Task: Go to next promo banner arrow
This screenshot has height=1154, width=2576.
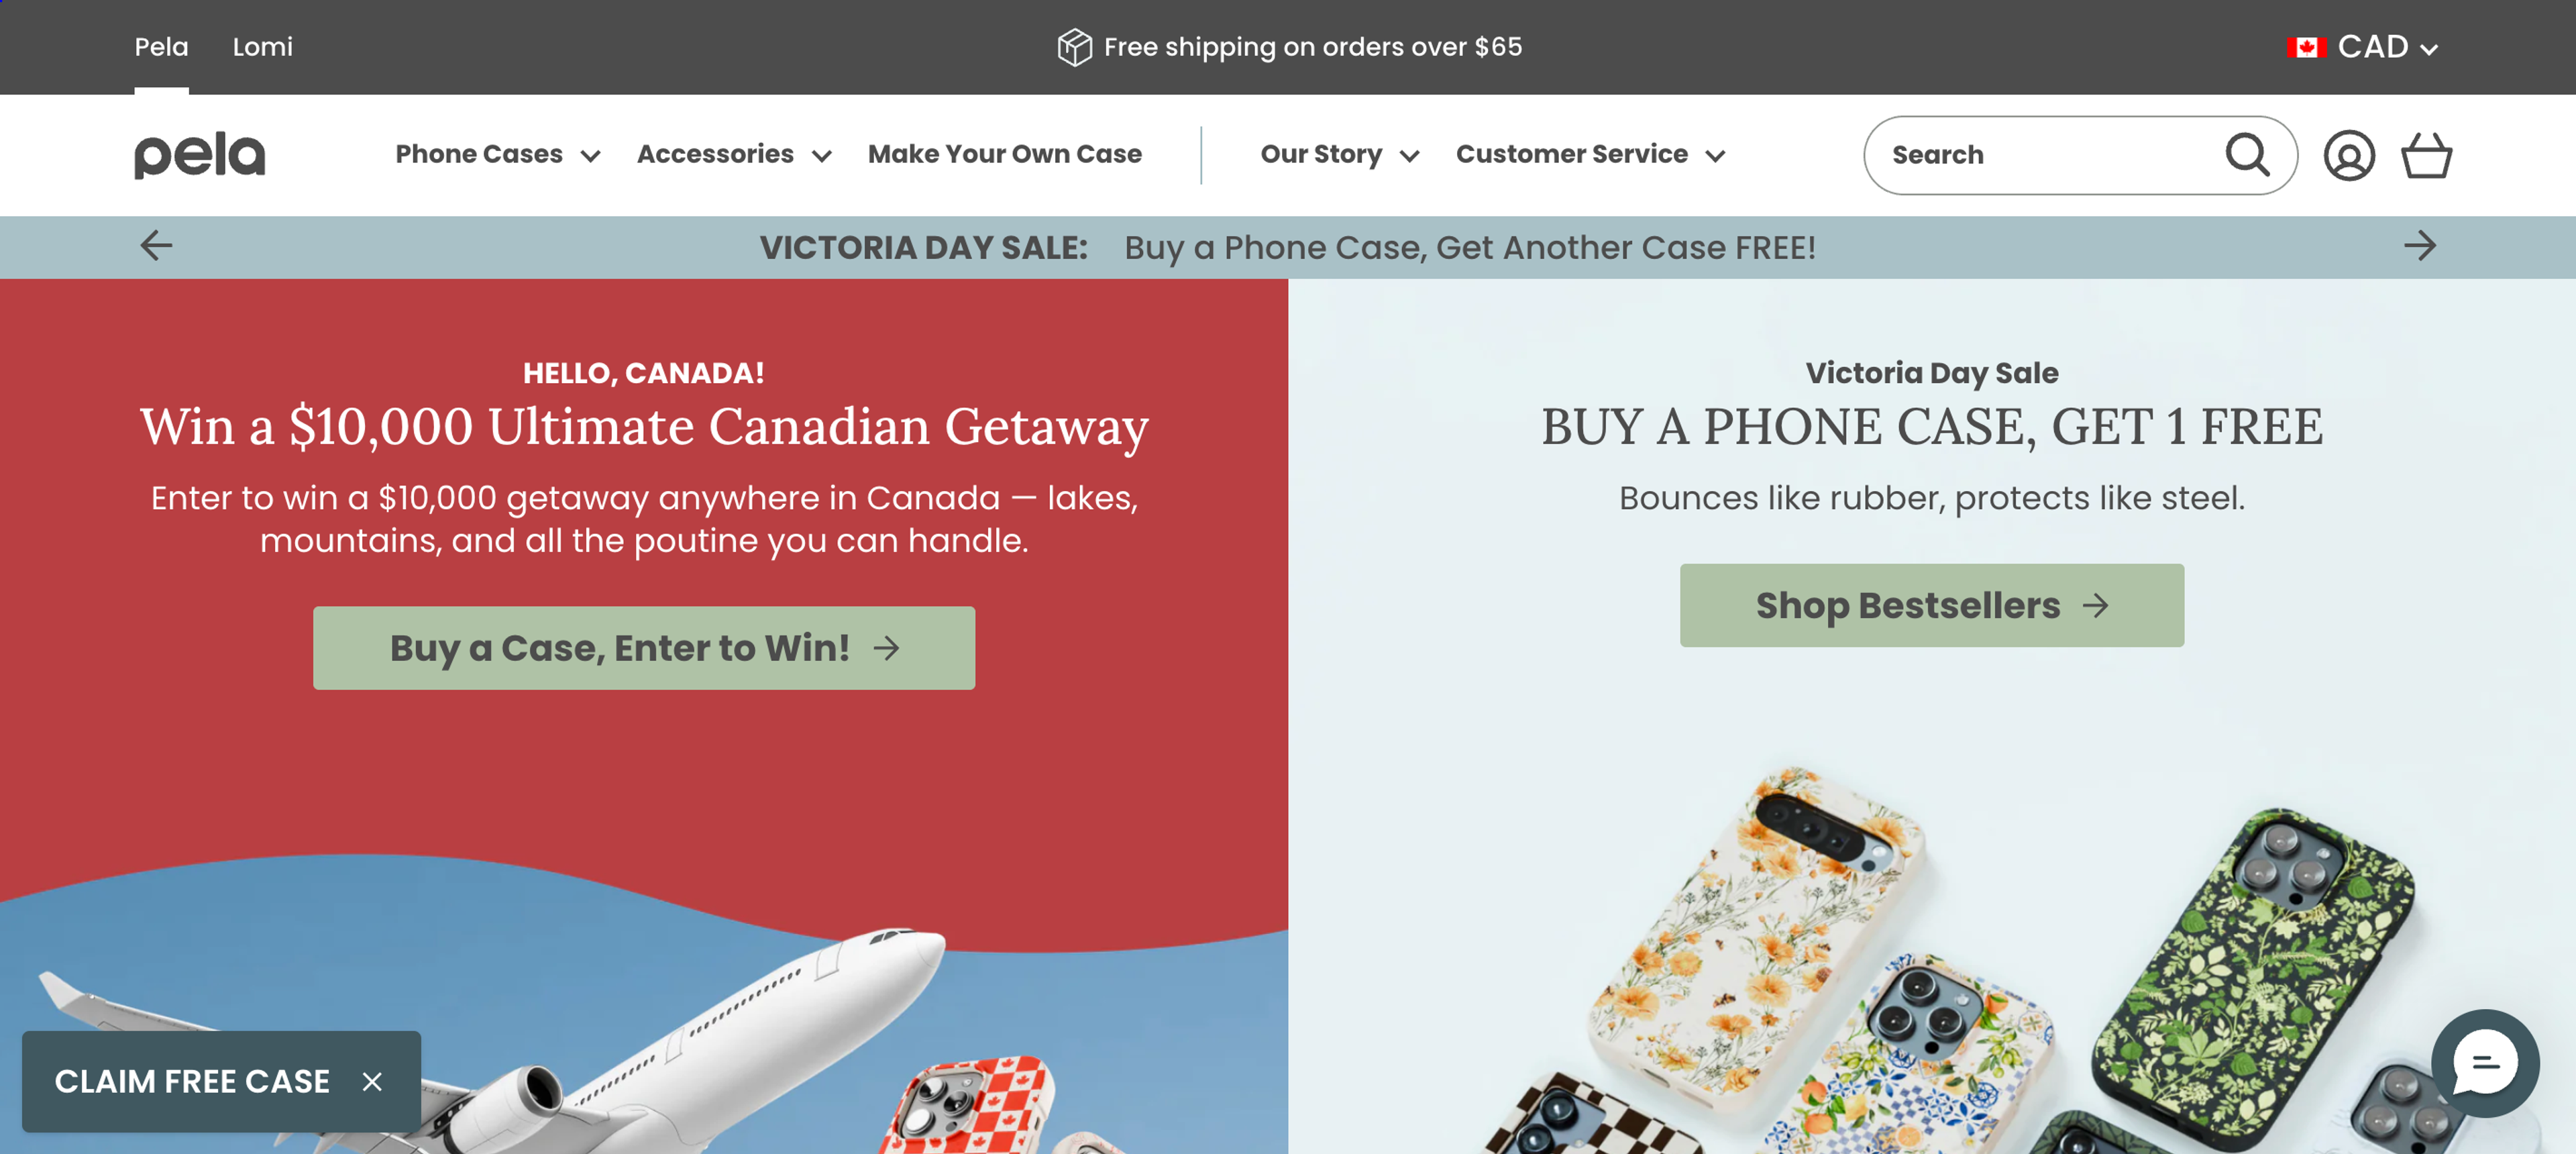Action: 2420,246
